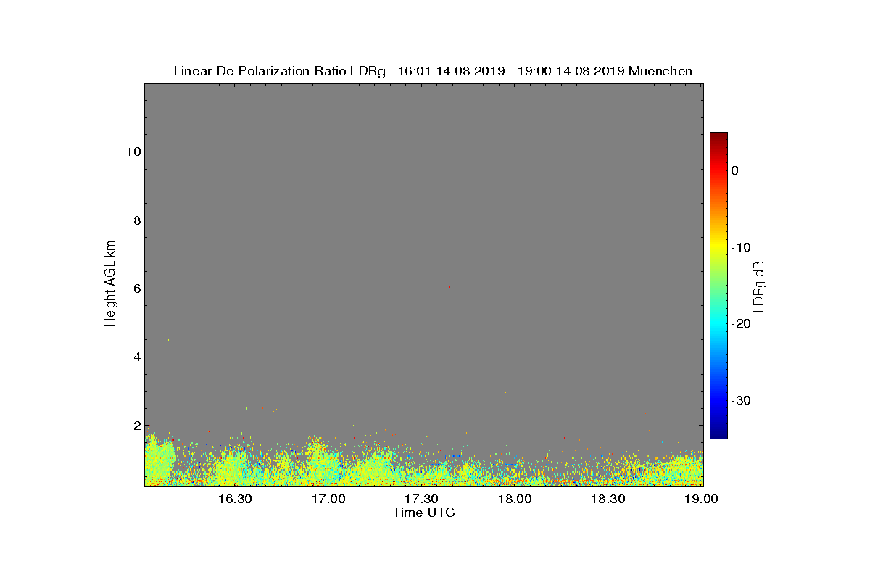Click the colorbar tick label -20

(x=739, y=324)
